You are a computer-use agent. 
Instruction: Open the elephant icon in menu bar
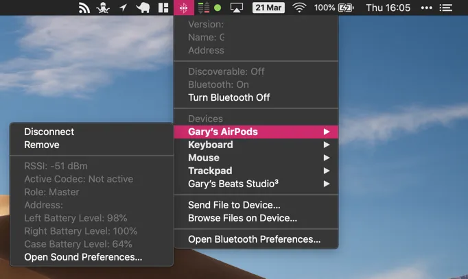pos(143,8)
